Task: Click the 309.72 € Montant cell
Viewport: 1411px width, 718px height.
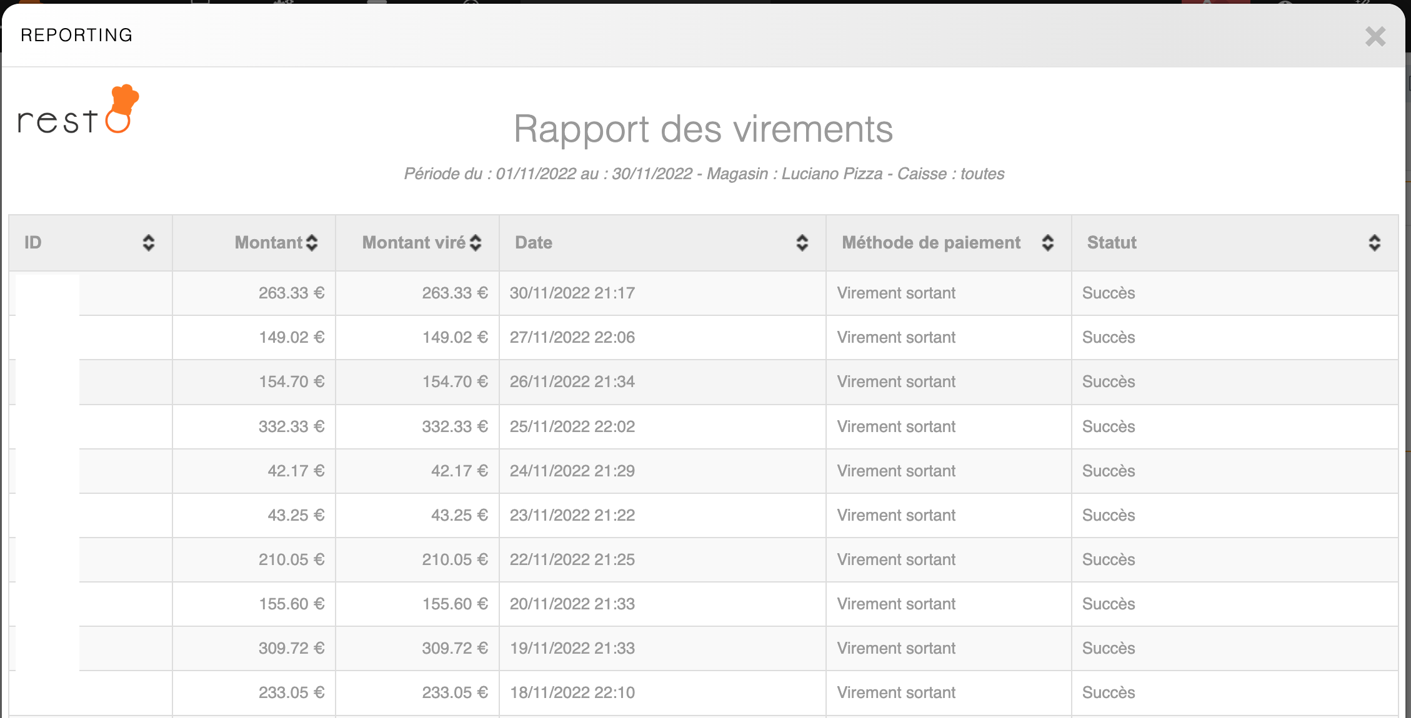Action: 291,649
